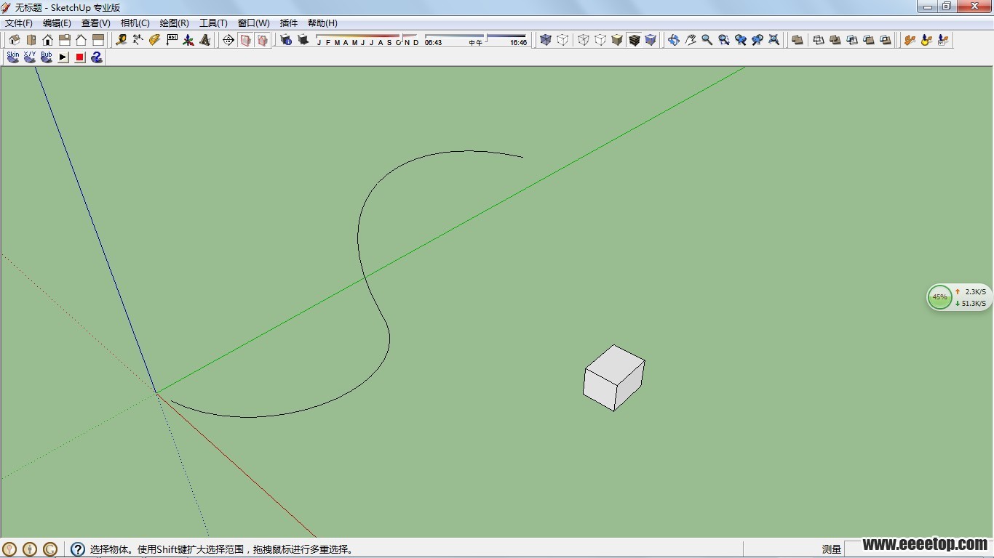The height and width of the screenshot is (558, 994).
Task: Select the Split solid tool
Action: click(886, 40)
